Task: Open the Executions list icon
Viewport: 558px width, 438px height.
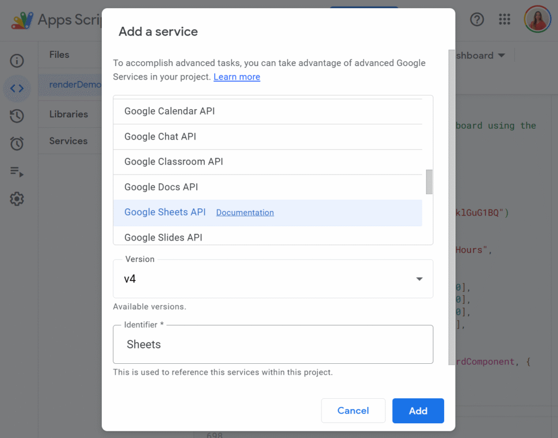Action: pos(17,172)
